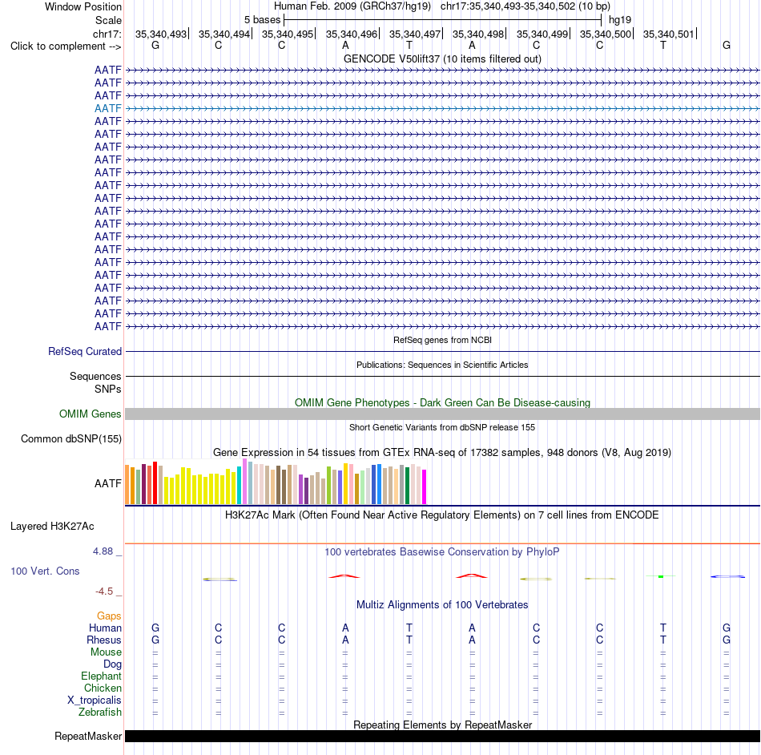Click the Dog species label
The width and height of the screenshot is (761, 755).
click(x=112, y=664)
